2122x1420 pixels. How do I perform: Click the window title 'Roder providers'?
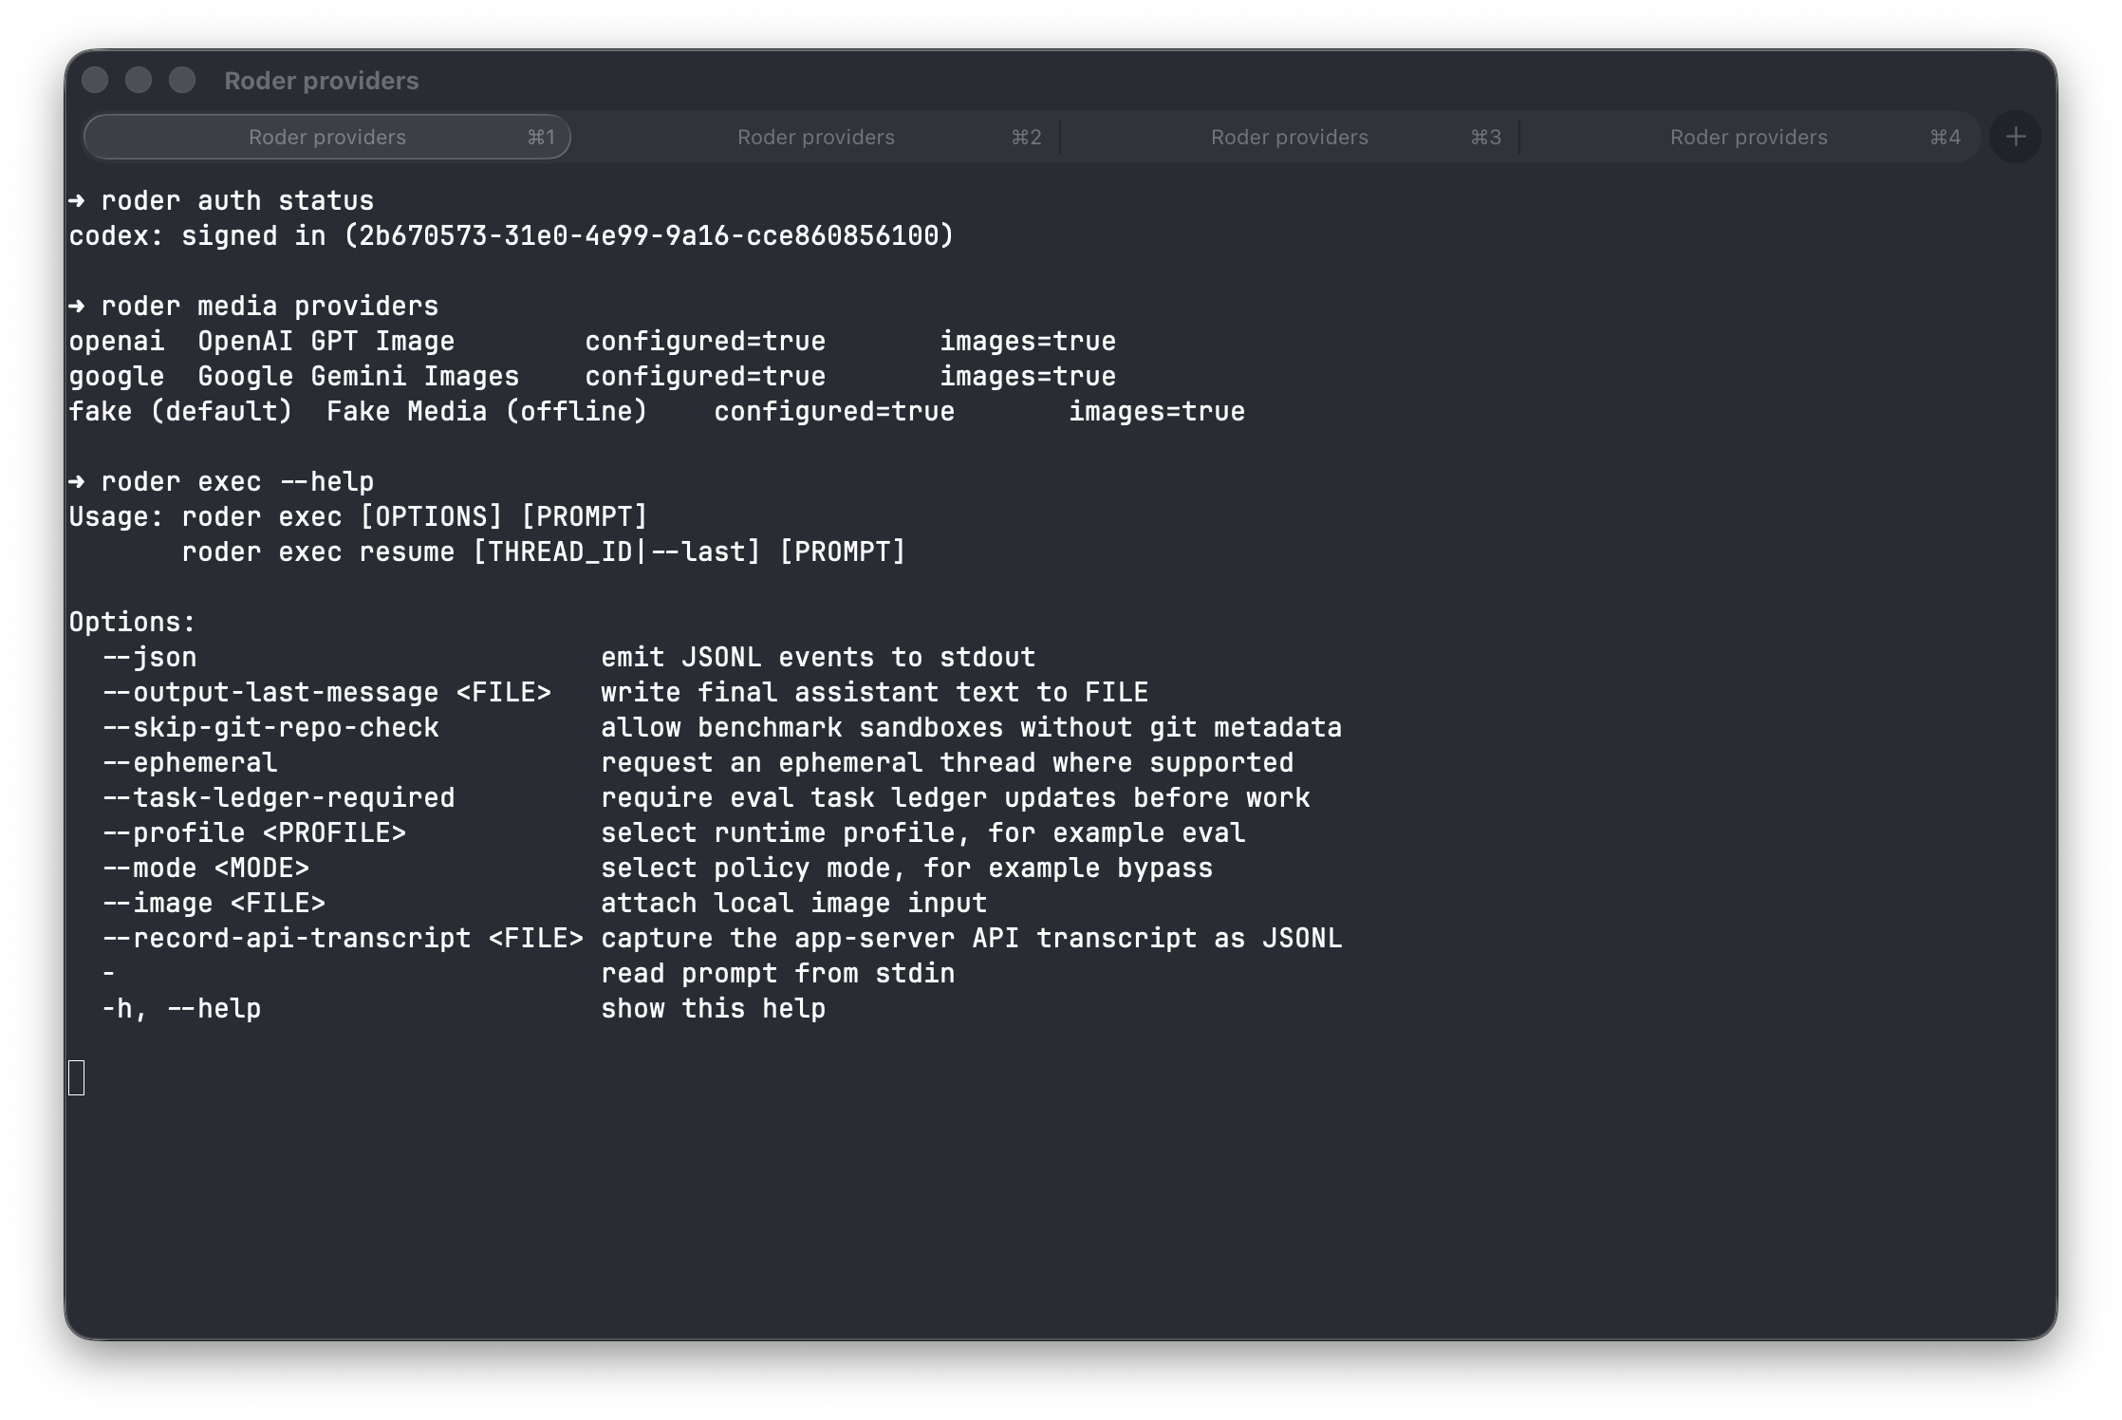point(321,81)
